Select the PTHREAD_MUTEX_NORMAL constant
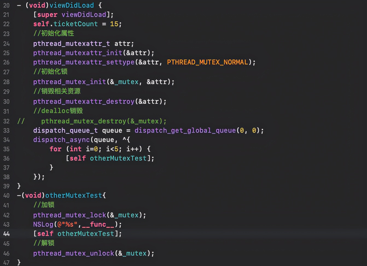Image resolution: width=367 pixels, height=266 pixels. [x=208, y=62]
